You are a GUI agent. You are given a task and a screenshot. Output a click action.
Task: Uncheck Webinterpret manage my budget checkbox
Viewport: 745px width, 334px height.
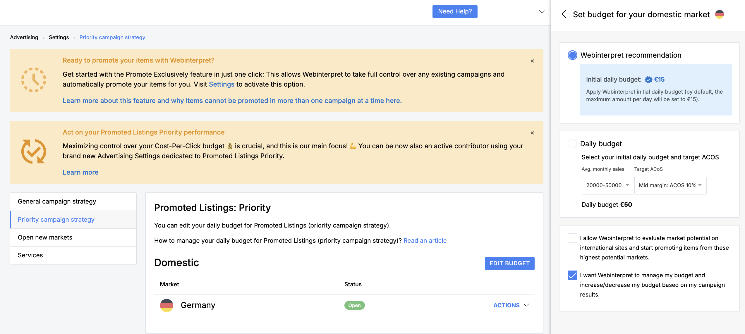572,275
